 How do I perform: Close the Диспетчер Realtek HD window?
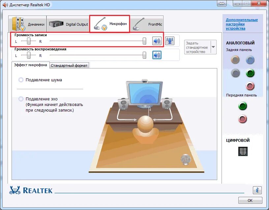point(259,3)
